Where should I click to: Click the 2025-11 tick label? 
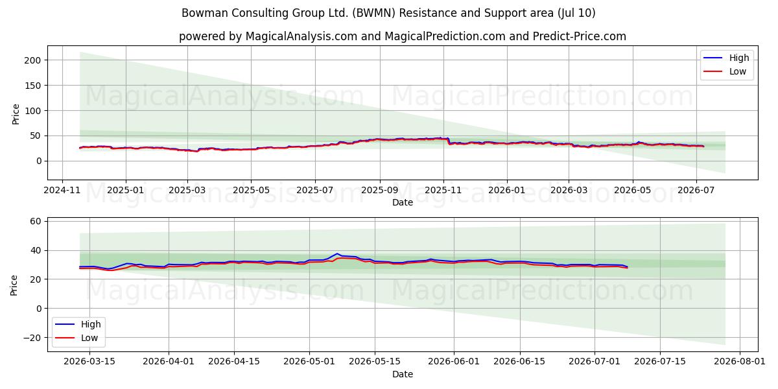(x=443, y=190)
